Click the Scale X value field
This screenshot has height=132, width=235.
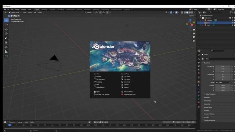click(x=223, y=85)
